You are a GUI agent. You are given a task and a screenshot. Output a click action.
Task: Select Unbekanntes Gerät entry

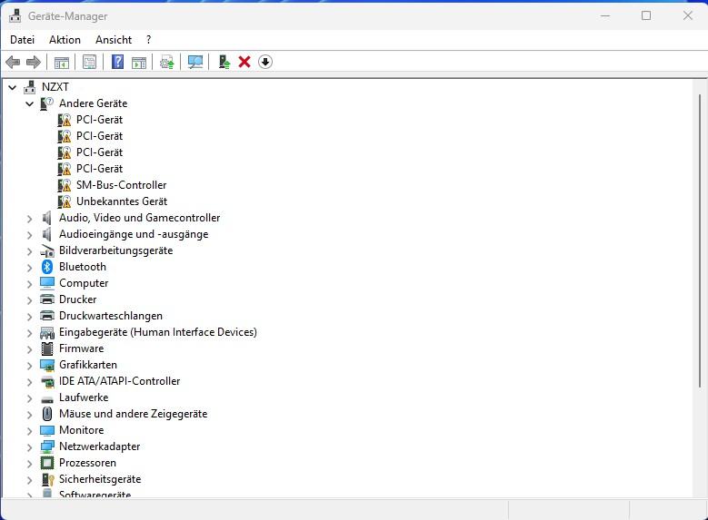(x=122, y=201)
